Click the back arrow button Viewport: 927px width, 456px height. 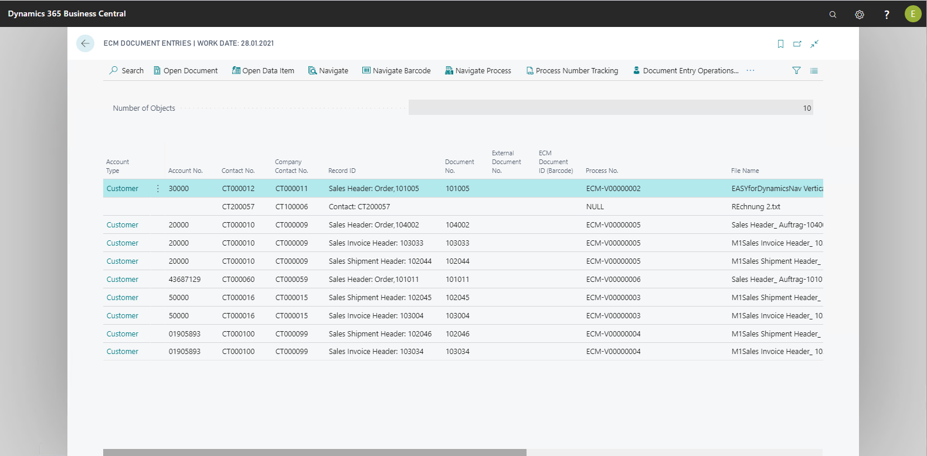[x=85, y=43]
